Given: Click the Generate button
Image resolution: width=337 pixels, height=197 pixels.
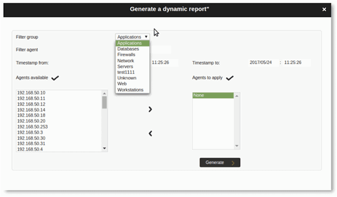Looking at the screenshot, I should (220, 162).
